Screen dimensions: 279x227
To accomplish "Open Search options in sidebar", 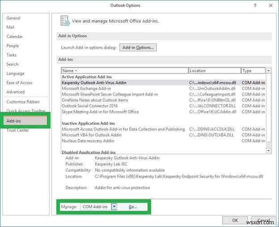I will point(12,64).
